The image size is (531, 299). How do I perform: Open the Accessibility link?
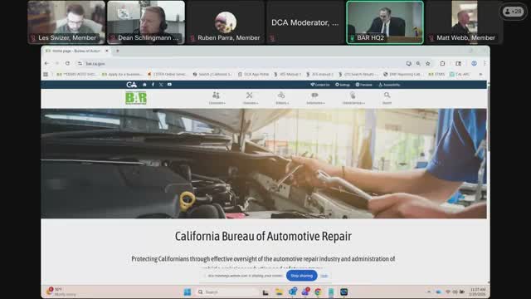coord(389,85)
